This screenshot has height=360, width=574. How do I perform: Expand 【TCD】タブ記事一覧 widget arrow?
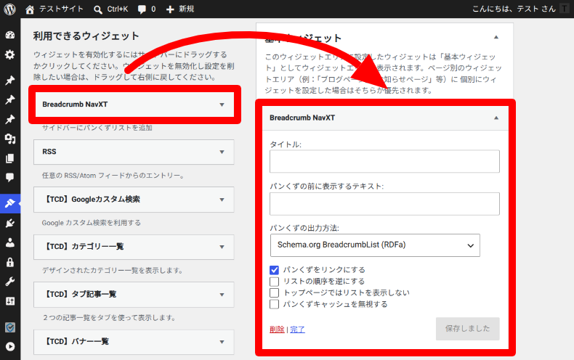point(222,295)
